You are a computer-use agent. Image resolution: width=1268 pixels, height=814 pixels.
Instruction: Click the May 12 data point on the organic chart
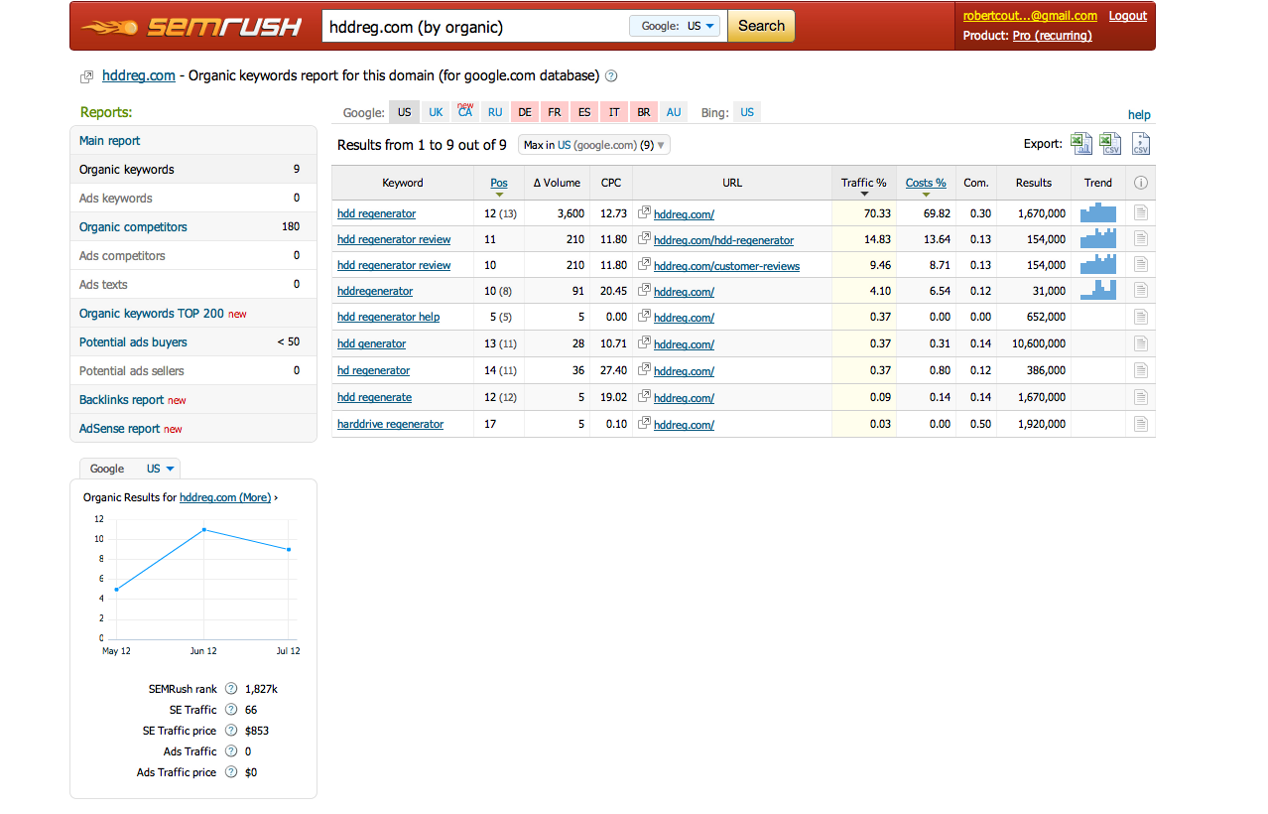coord(117,590)
